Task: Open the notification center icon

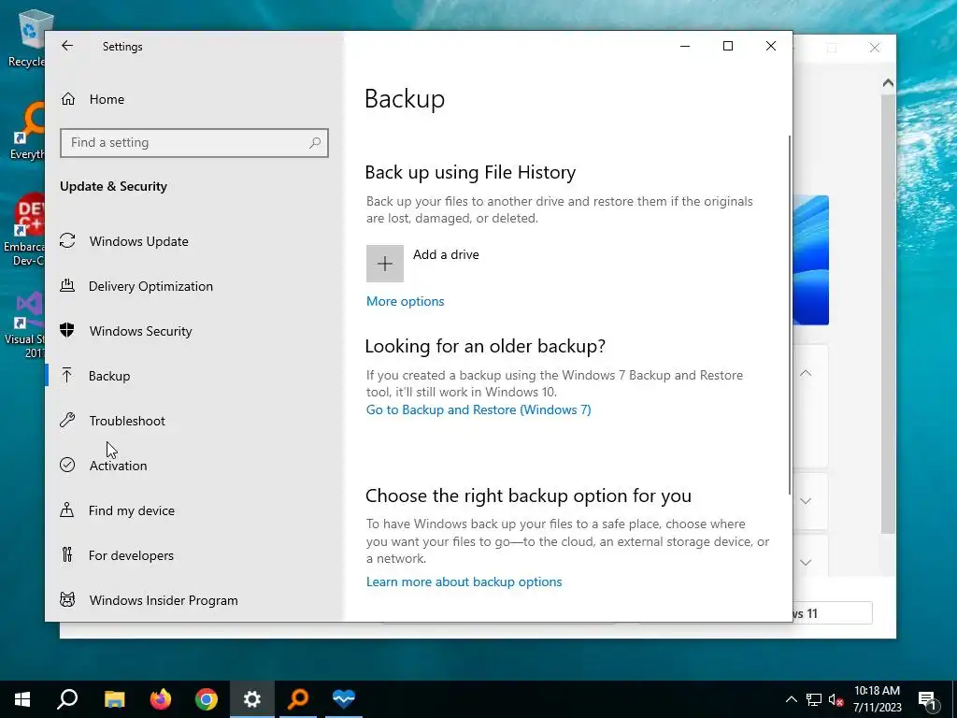Action: click(928, 699)
